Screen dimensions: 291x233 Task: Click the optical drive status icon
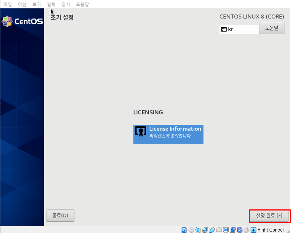[x=191, y=230]
